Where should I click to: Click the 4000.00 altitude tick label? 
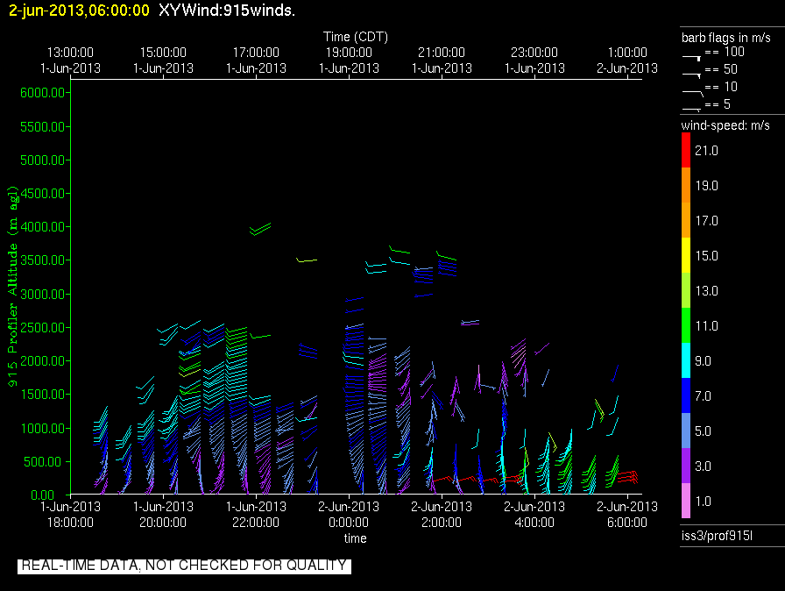tap(43, 227)
